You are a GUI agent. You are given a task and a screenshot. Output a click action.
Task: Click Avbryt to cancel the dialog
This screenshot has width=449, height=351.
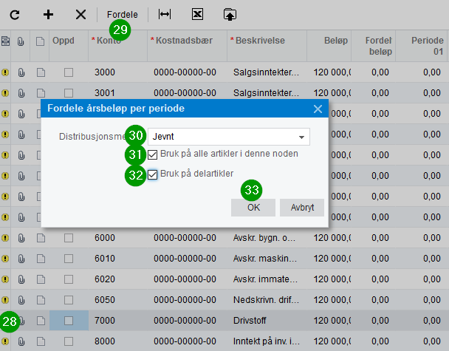(302, 208)
